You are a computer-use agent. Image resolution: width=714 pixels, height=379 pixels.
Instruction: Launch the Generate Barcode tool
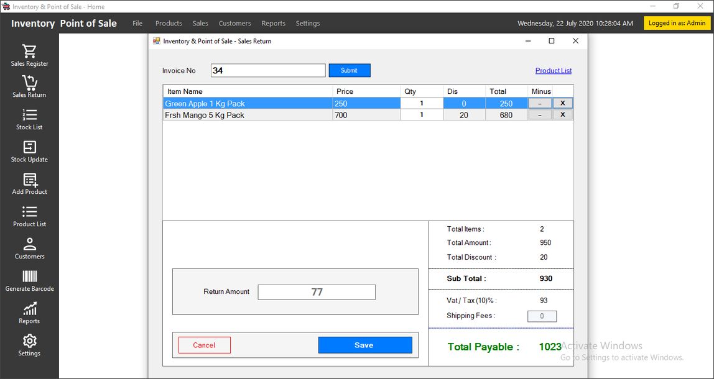[x=29, y=280]
